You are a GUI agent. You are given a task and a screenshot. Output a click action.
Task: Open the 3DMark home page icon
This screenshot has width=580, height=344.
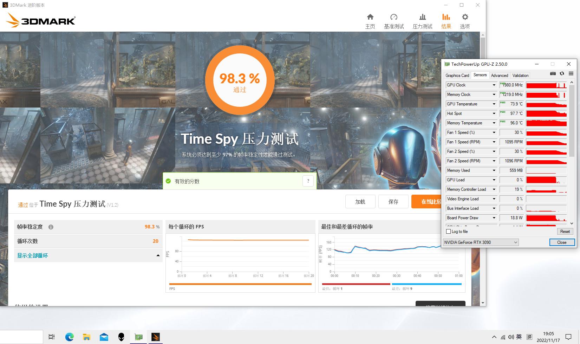click(370, 17)
